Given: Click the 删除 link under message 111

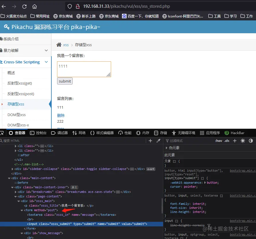Looking at the screenshot, I should pos(61,115).
